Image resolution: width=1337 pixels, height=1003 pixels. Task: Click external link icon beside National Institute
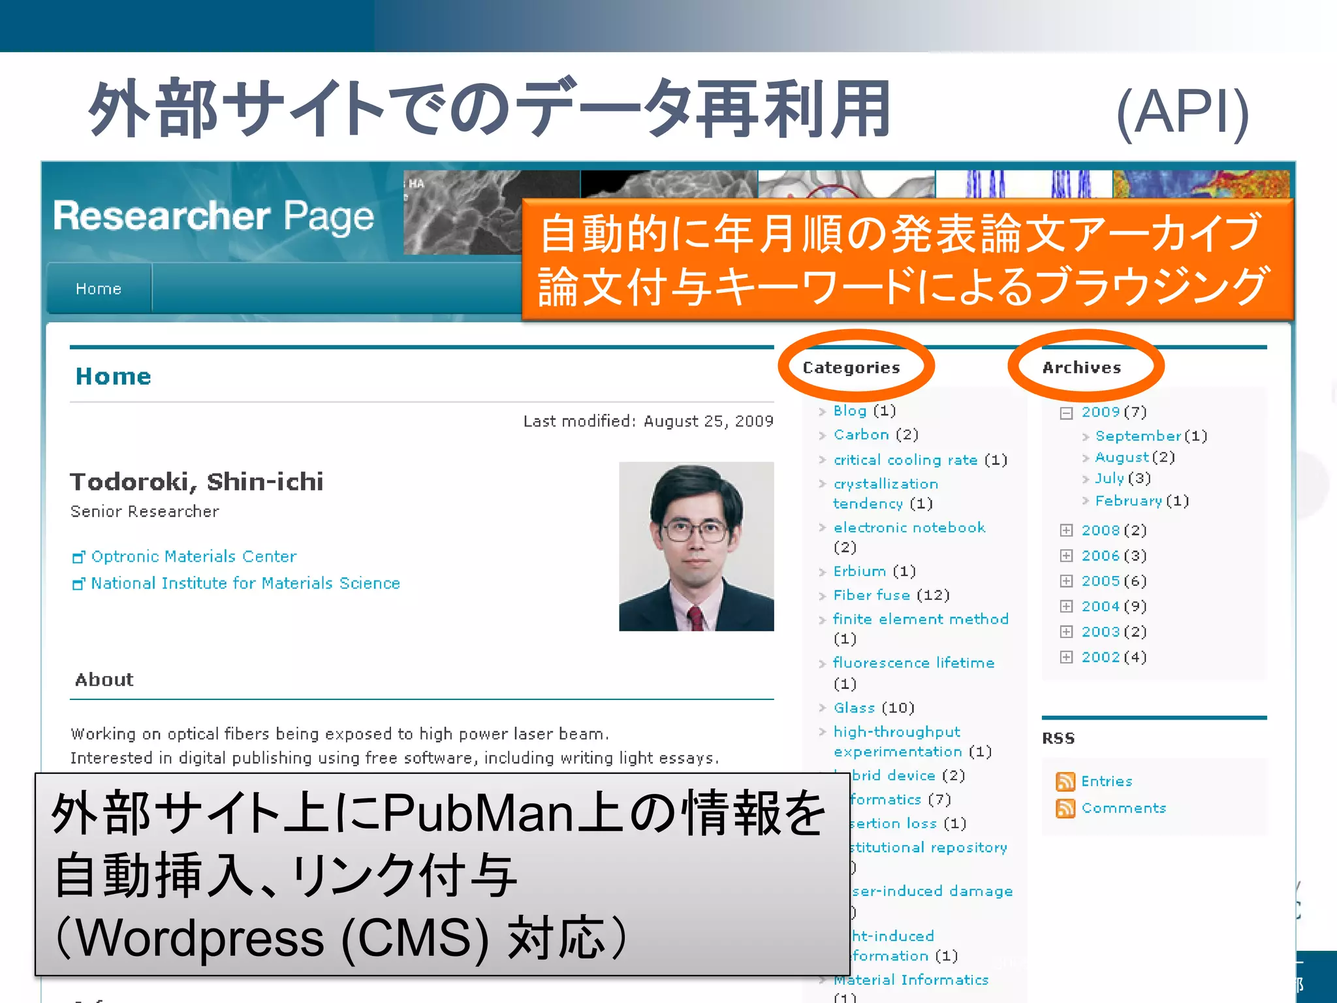coord(78,584)
